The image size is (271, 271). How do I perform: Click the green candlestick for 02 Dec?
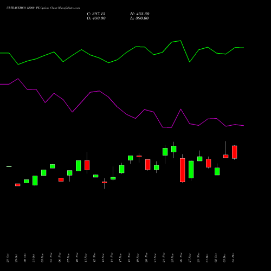pos(217,171)
